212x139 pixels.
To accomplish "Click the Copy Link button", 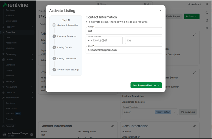I will [x=188, y=112].
